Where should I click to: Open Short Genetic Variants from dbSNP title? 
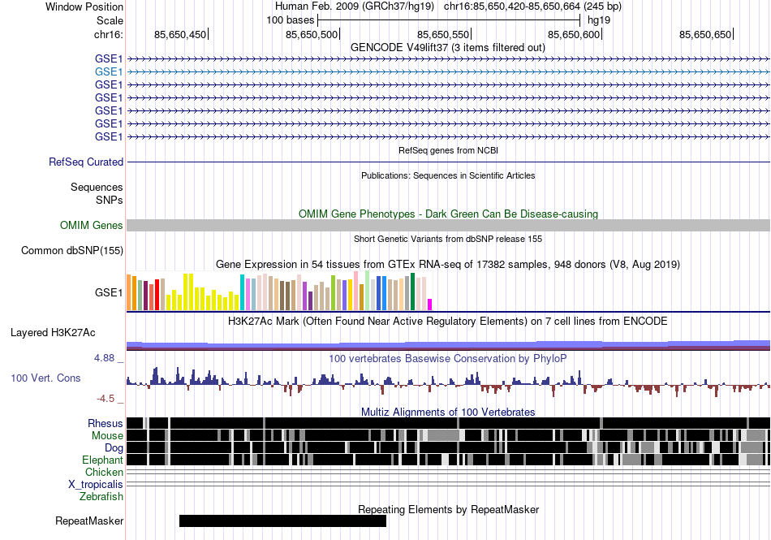(x=448, y=239)
